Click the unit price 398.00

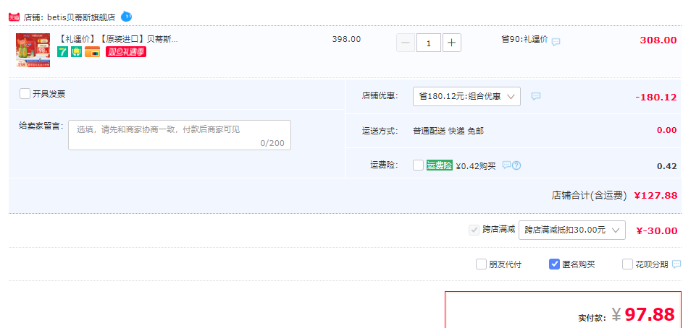346,39
